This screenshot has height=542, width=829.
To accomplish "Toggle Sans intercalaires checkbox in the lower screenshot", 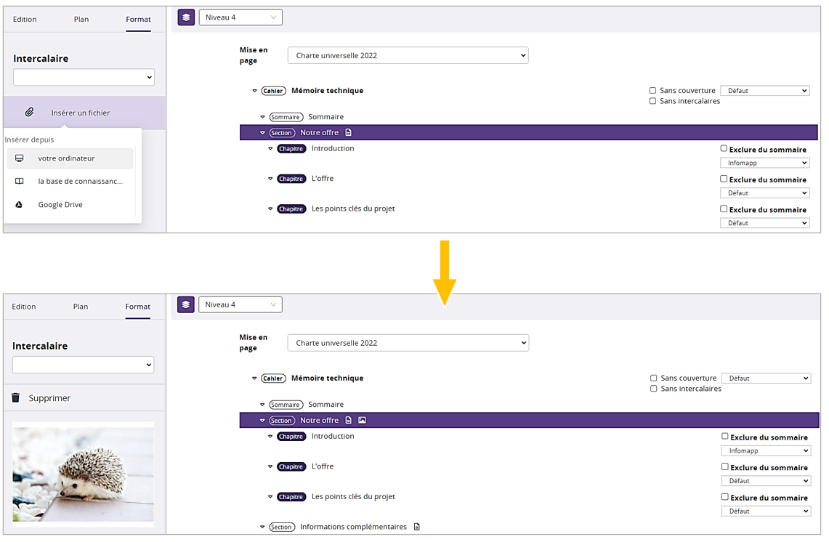I will point(653,389).
